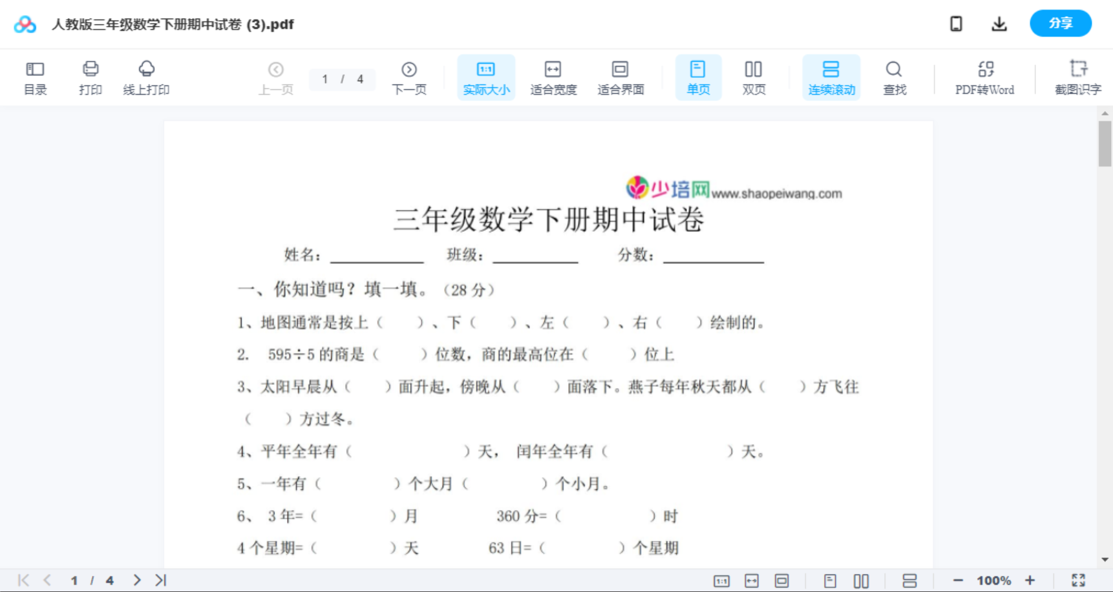
Task: Click the PDF转Word conversion tool
Action: [x=985, y=77]
